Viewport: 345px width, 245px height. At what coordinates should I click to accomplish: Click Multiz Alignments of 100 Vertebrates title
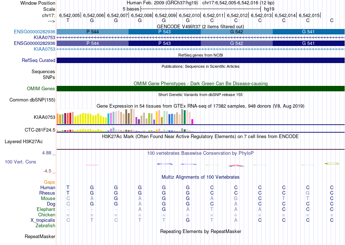pos(200,177)
